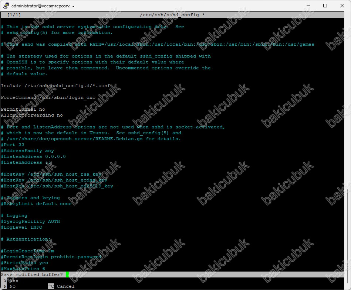Click the 'The strategy used for options' line

pyautogui.click(x=106, y=56)
